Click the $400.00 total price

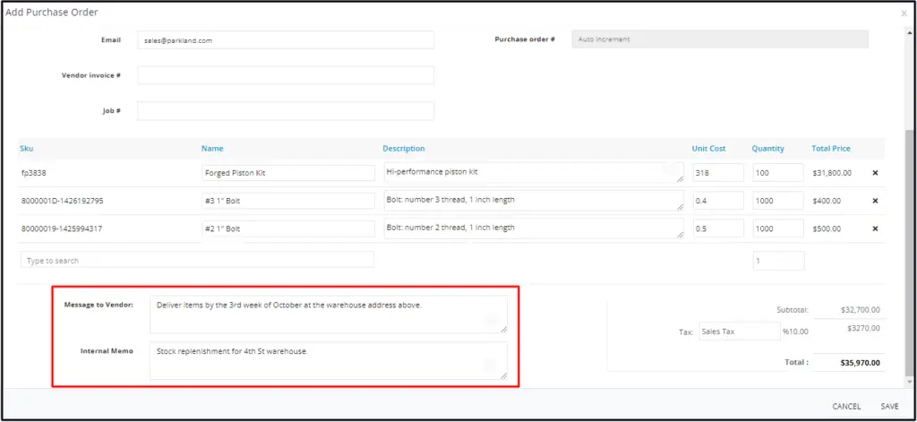(x=827, y=201)
